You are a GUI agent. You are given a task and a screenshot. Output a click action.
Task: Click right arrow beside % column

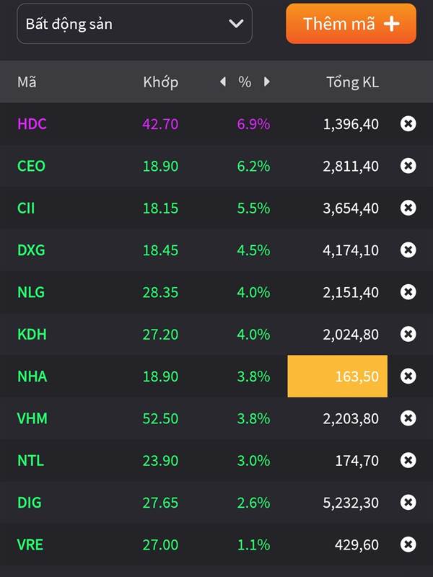click(266, 82)
